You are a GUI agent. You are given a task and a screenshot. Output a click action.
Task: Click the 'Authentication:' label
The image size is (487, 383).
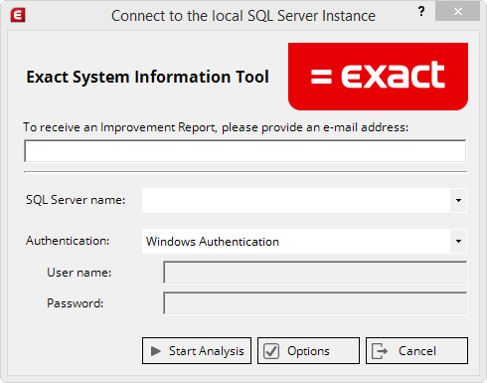68,241
